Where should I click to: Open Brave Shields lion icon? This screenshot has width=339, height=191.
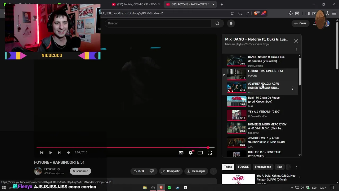(x=256, y=13)
